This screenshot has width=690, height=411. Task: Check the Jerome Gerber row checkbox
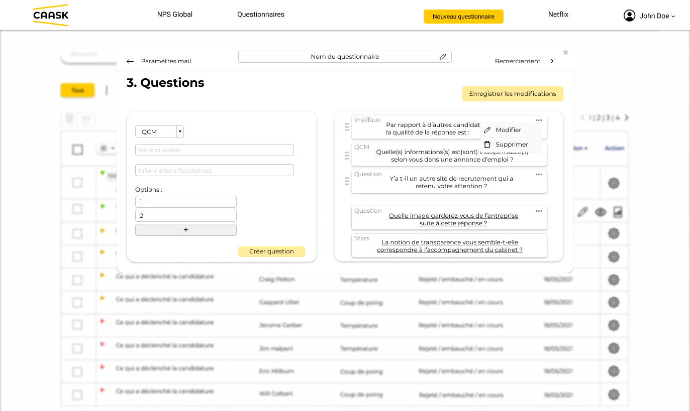click(x=77, y=325)
